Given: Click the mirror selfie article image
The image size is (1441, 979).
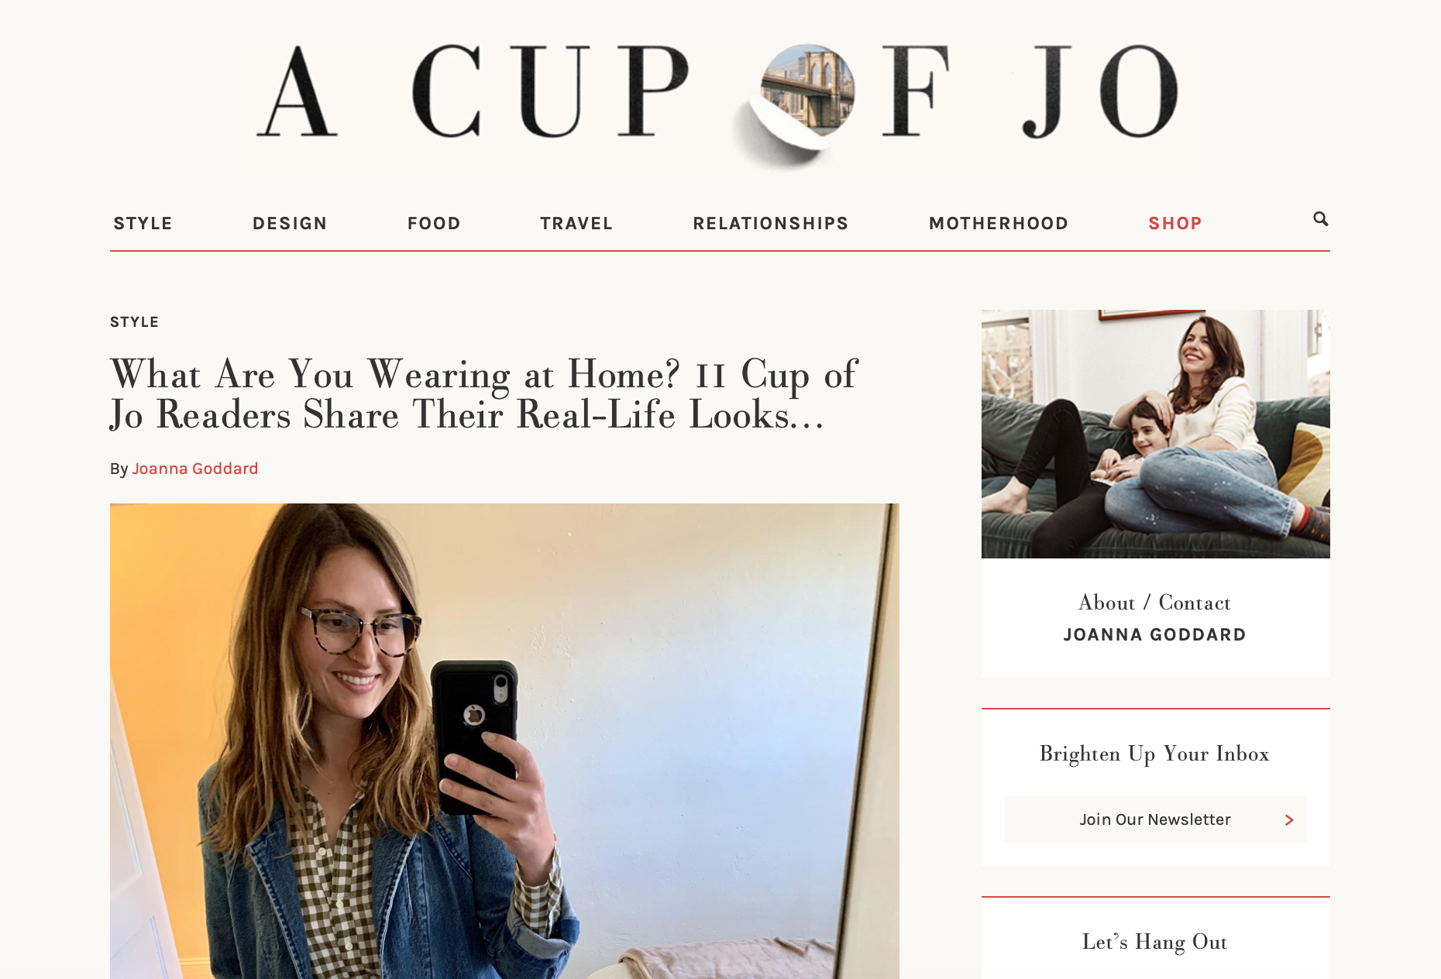Looking at the screenshot, I should tap(504, 741).
